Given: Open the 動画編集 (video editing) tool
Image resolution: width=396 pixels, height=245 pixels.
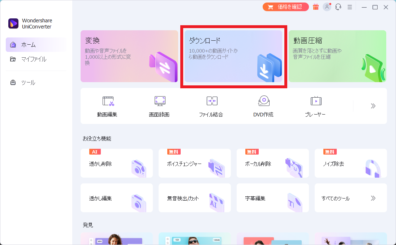Looking at the screenshot, I should point(107,106).
